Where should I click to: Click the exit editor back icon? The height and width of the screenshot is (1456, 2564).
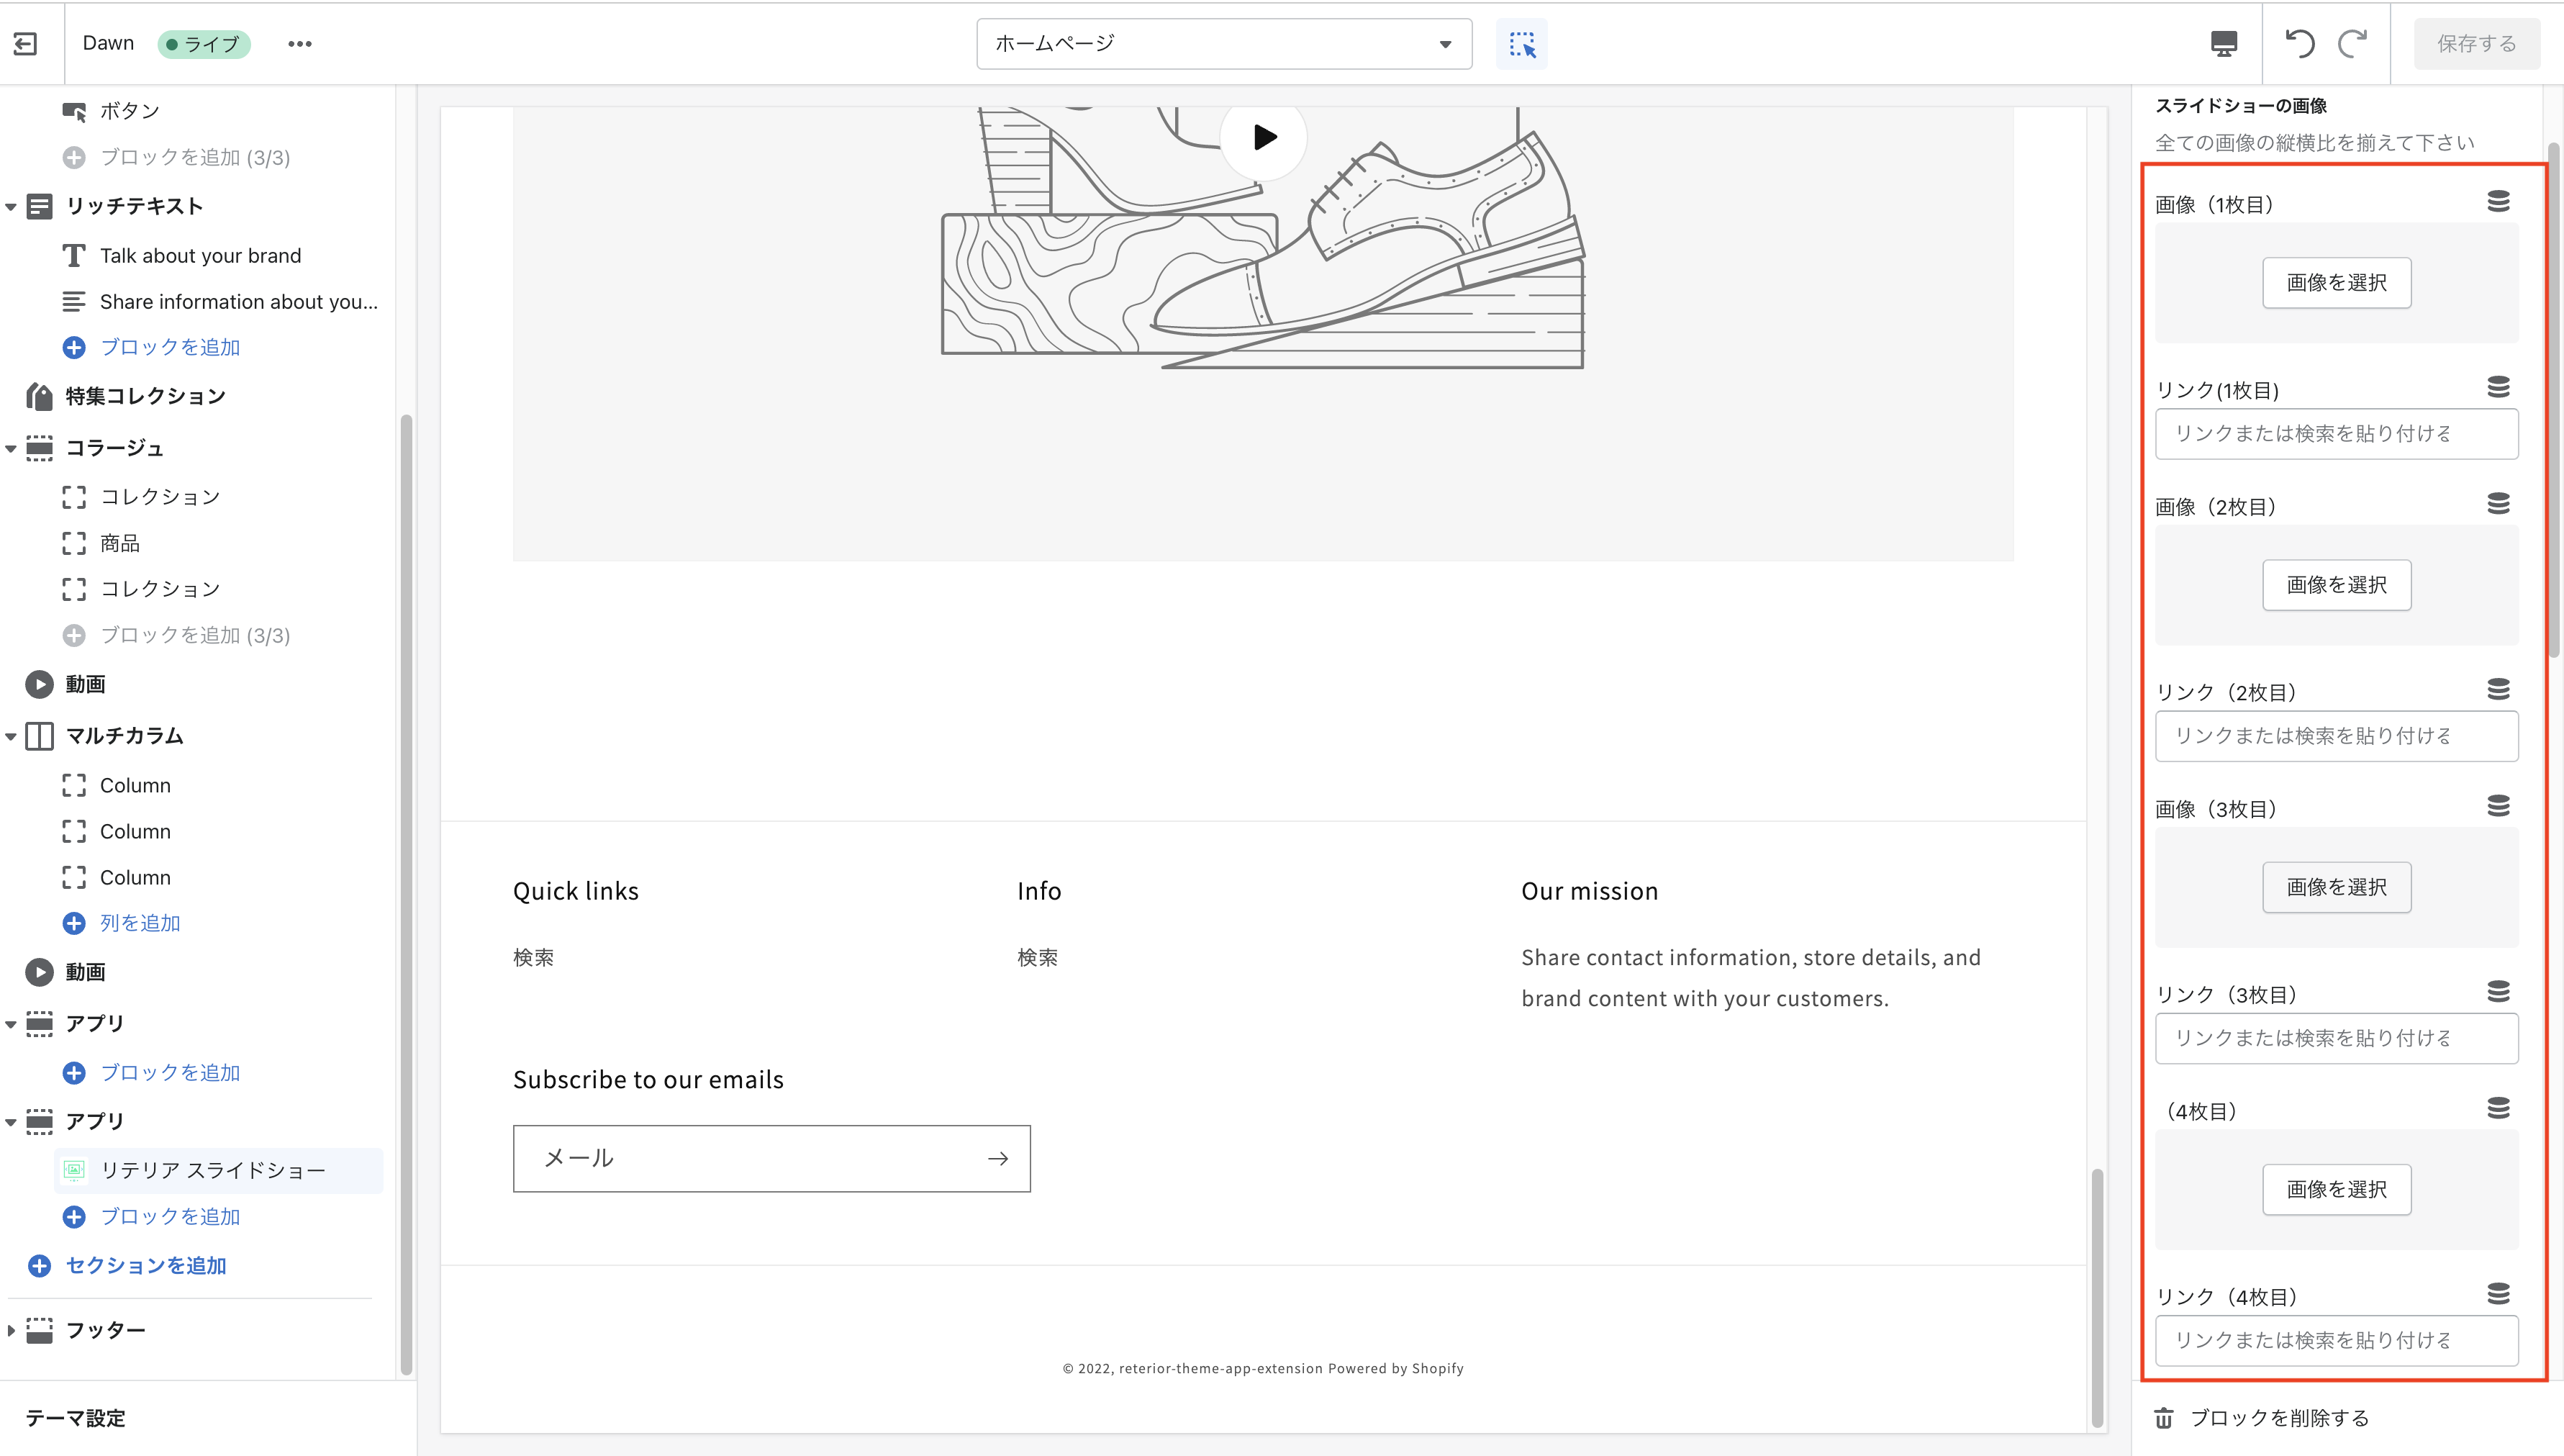coord(25,44)
